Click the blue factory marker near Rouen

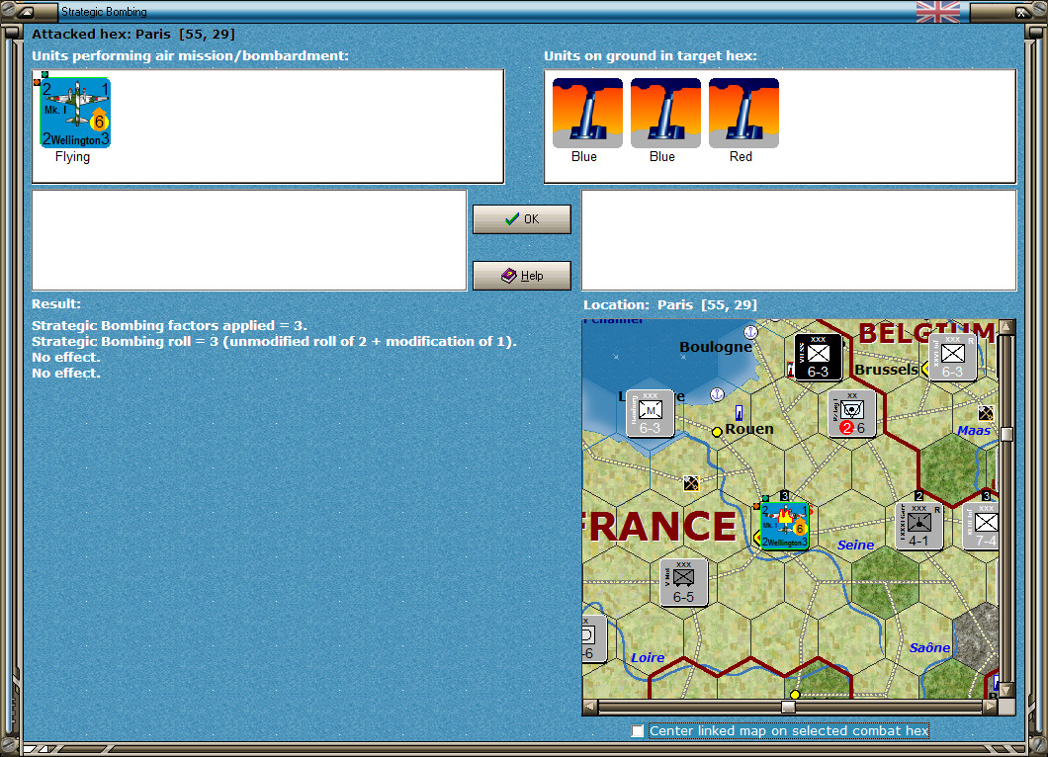pos(739,412)
